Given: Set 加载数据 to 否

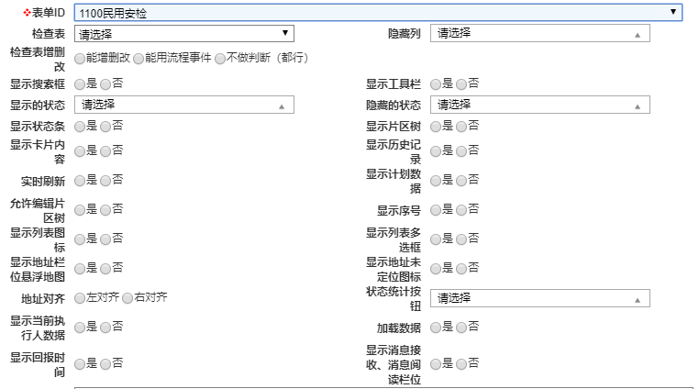Looking at the screenshot, I should (x=461, y=328).
